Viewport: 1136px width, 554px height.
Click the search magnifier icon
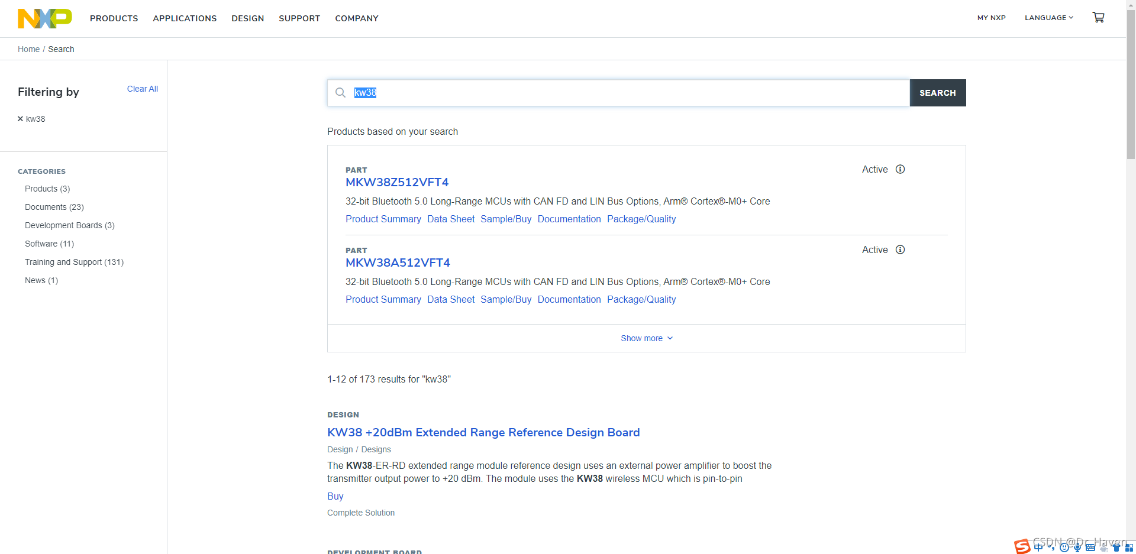pyautogui.click(x=340, y=93)
